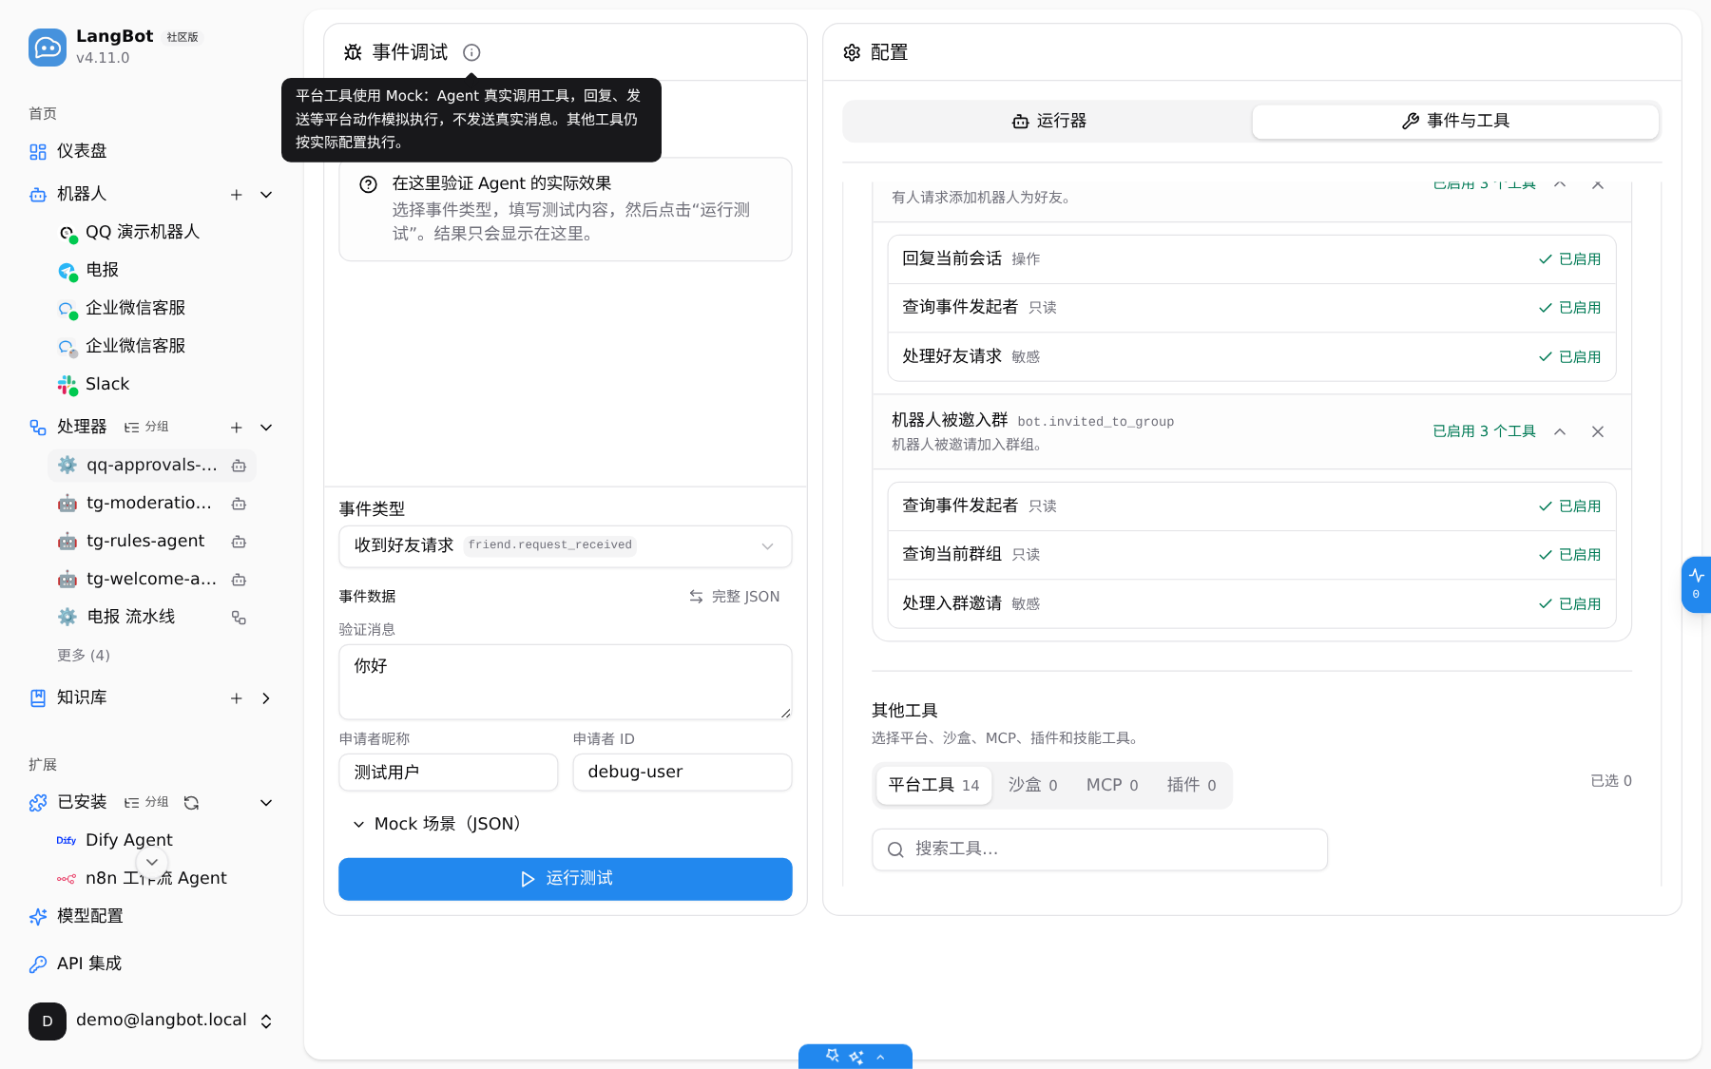Collapse the 已安装 extensions section
Image resolution: width=1711 pixels, height=1069 pixels.
coord(266,803)
